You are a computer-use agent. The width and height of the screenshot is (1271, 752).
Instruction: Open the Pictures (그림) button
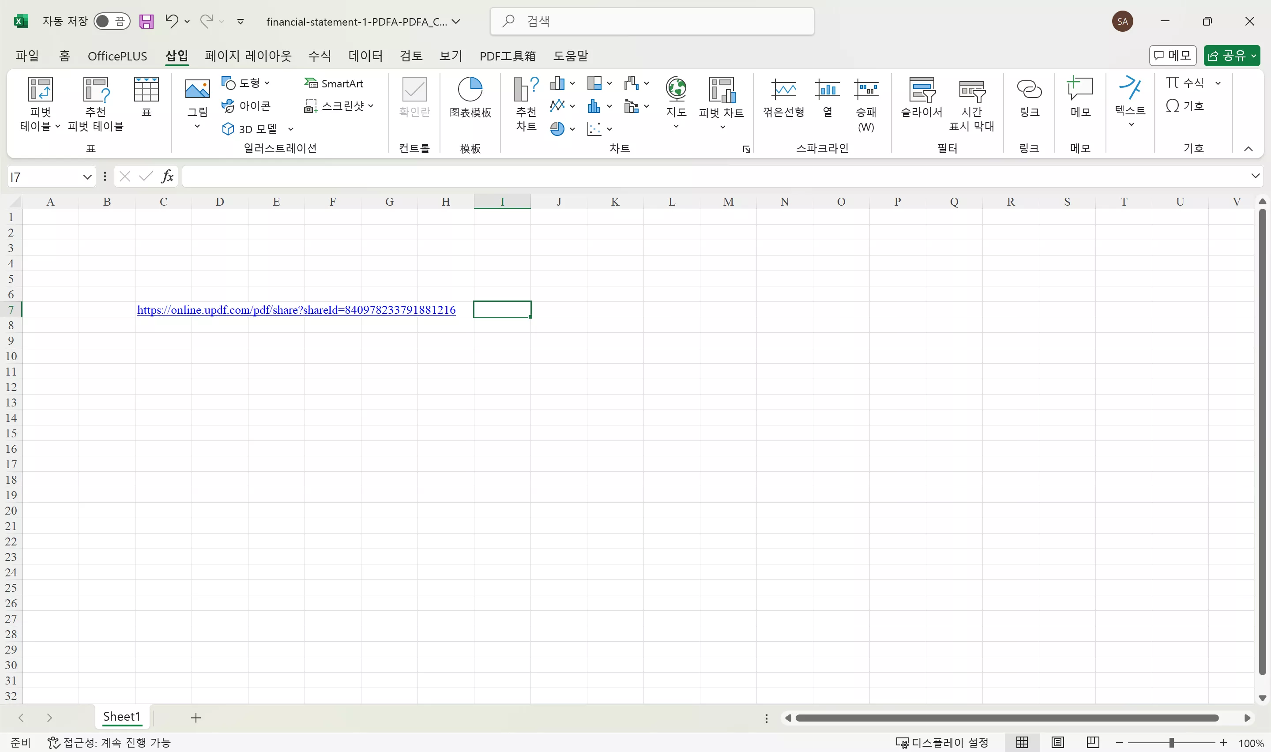[198, 104]
